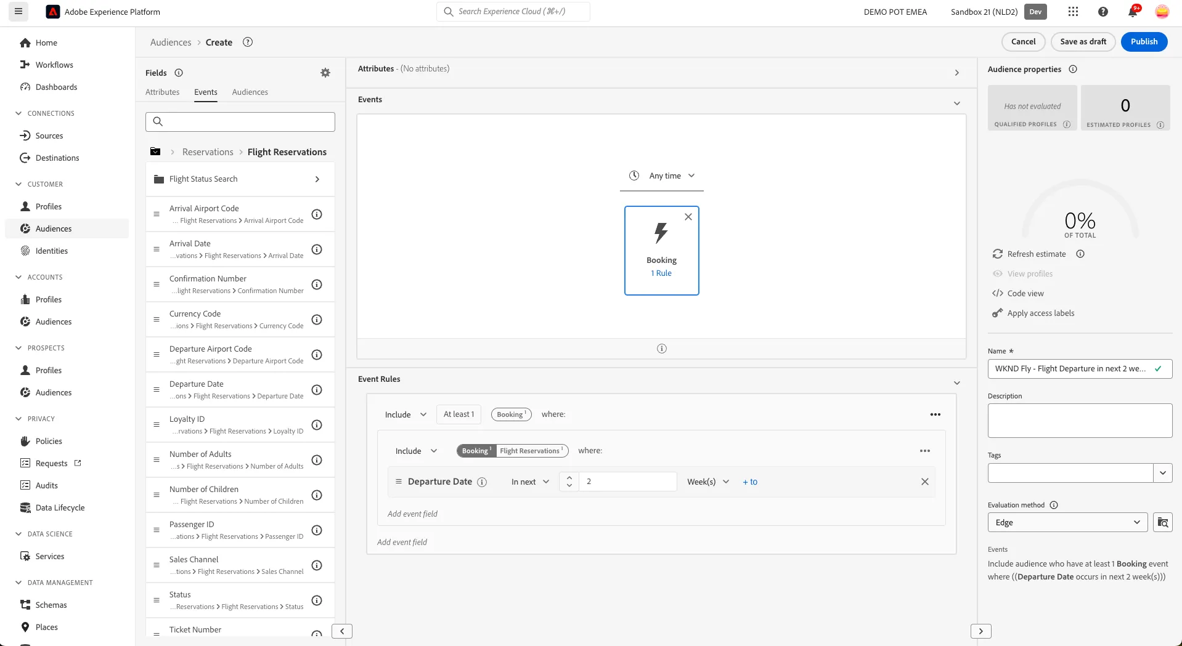Apply access labels

click(1040, 313)
